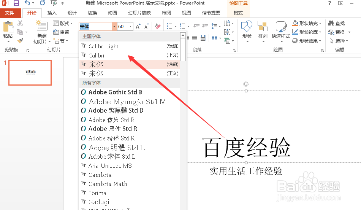This screenshot has width=361, height=210.
Task: Choose Adobe Gothic Std B font
Action: click(x=129, y=92)
